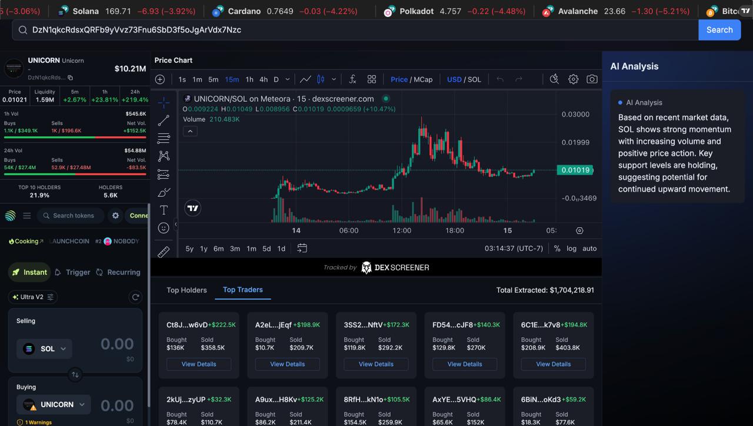753x426 pixels.
Task: Refresh the swap quote
Action: 135,297
